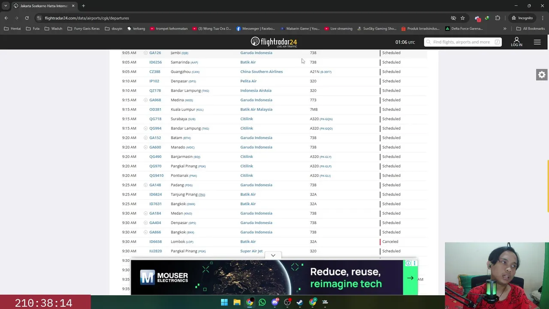Viewport: 549px width, 309px height.
Task: Open the Furry Garis Keras bookmark folder
Action: tap(83, 29)
